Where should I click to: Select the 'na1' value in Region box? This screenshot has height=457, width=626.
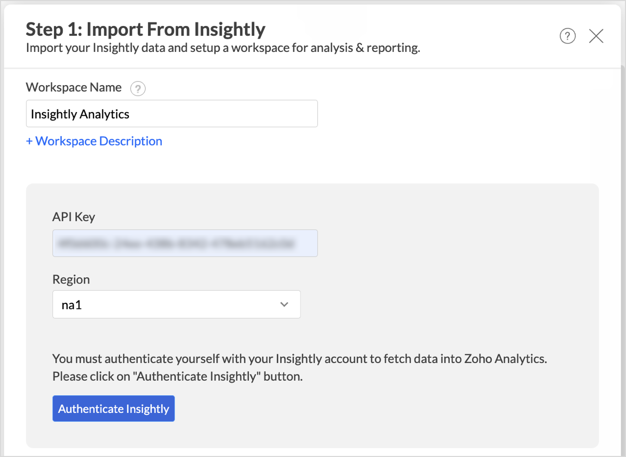72,305
